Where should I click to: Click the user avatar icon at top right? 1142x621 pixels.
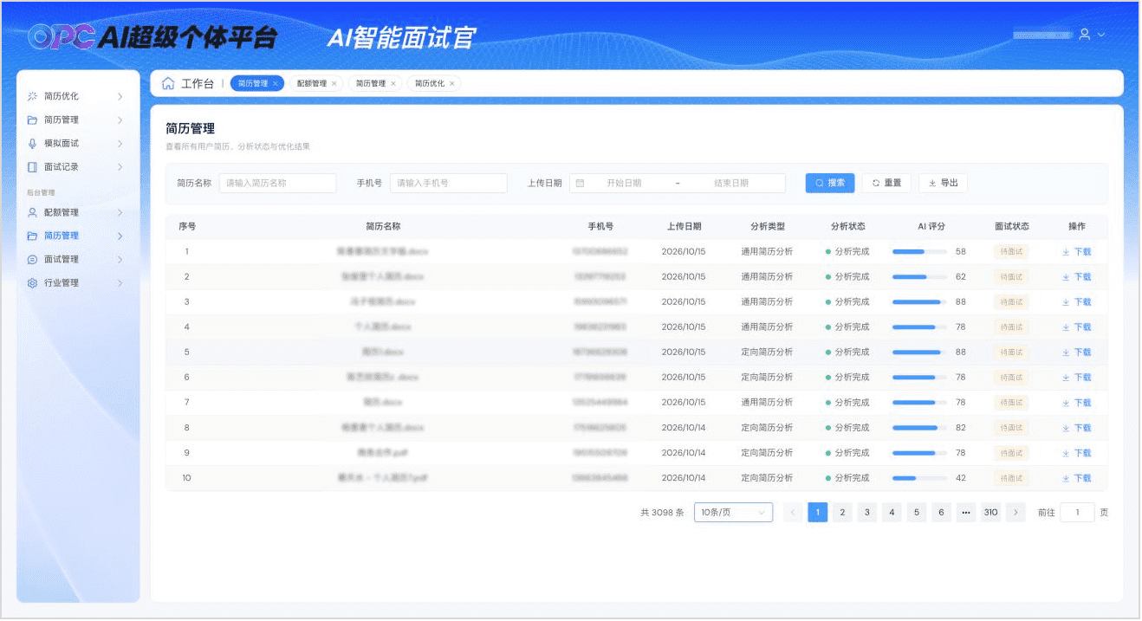(x=1084, y=35)
